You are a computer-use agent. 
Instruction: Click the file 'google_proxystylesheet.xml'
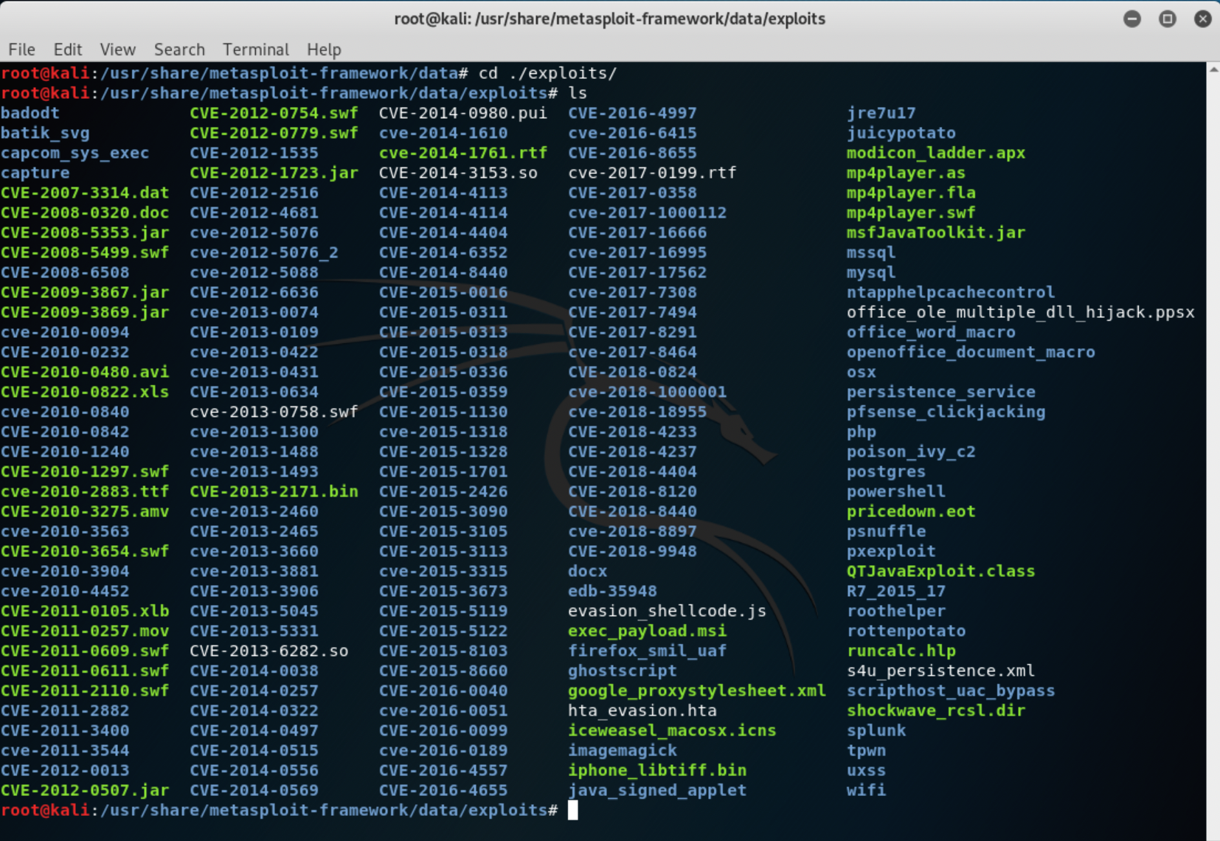tap(697, 691)
